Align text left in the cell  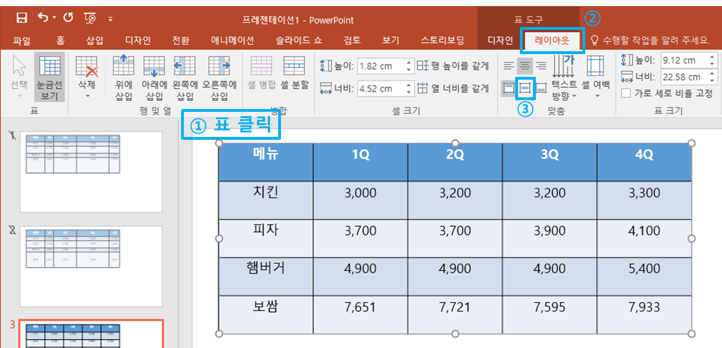coord(509,66)
